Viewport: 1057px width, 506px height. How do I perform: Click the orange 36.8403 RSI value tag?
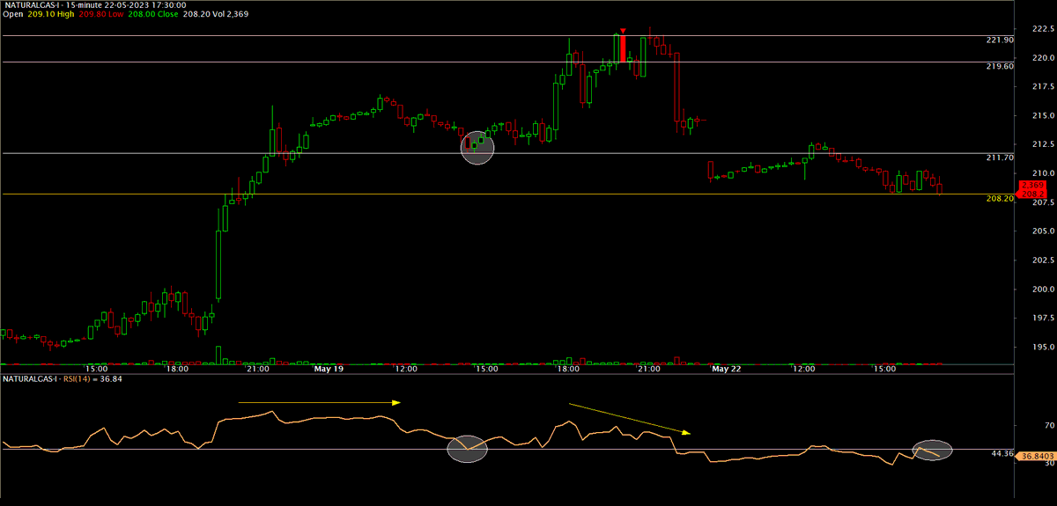pos(1037,454)
